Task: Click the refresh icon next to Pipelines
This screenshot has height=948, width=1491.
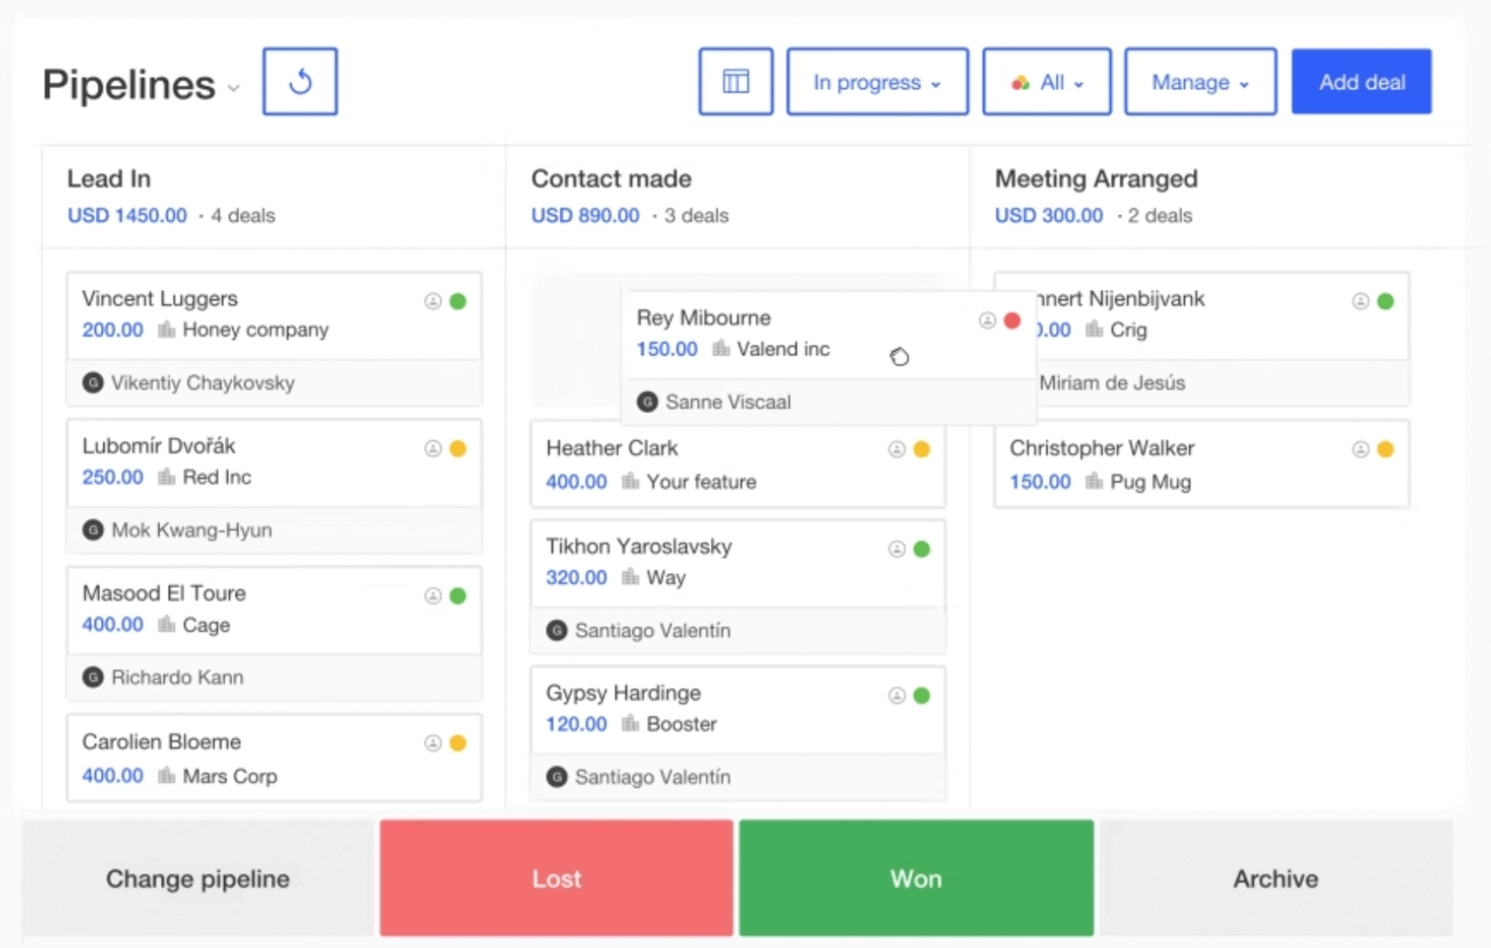Action: [300, 81]
